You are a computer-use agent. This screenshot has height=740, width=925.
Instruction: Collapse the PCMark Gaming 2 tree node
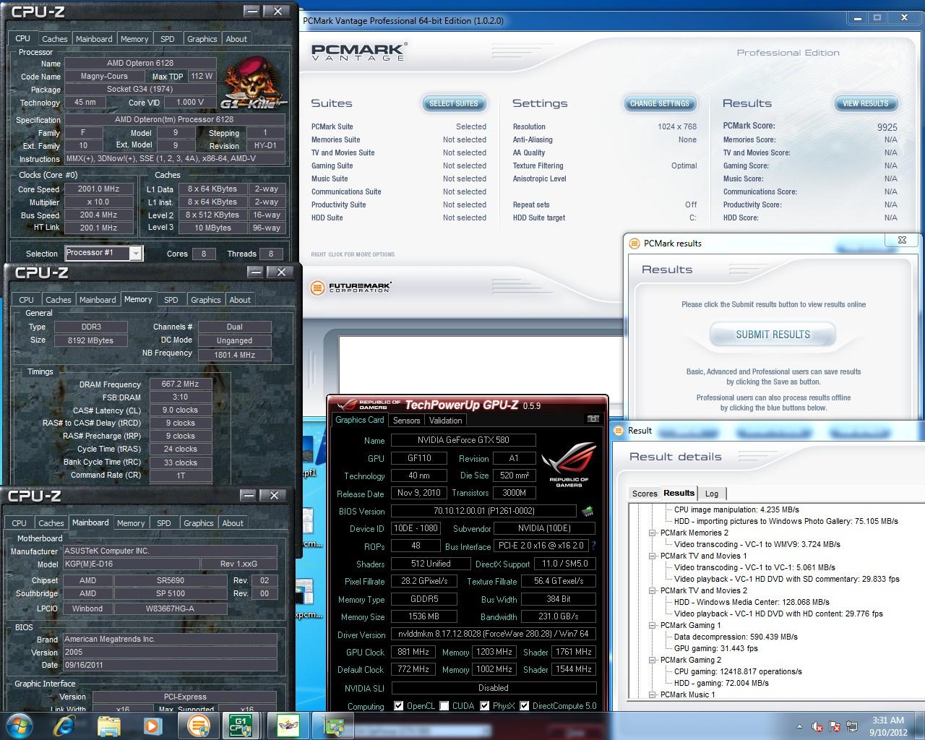(652, 660)
